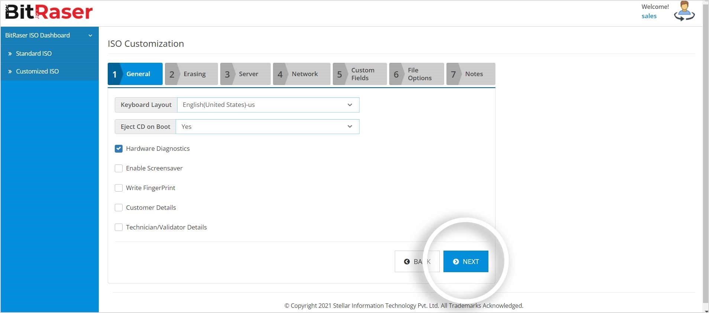
Task: Switch to the Custom Fields step tab
Action: 360,74
